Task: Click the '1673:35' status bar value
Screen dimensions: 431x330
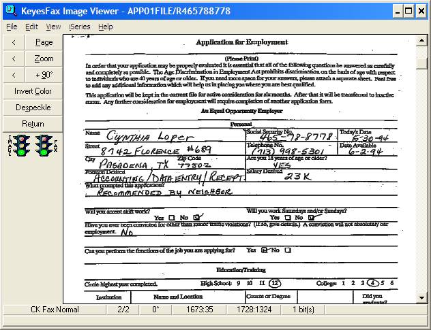Action: 200,310
